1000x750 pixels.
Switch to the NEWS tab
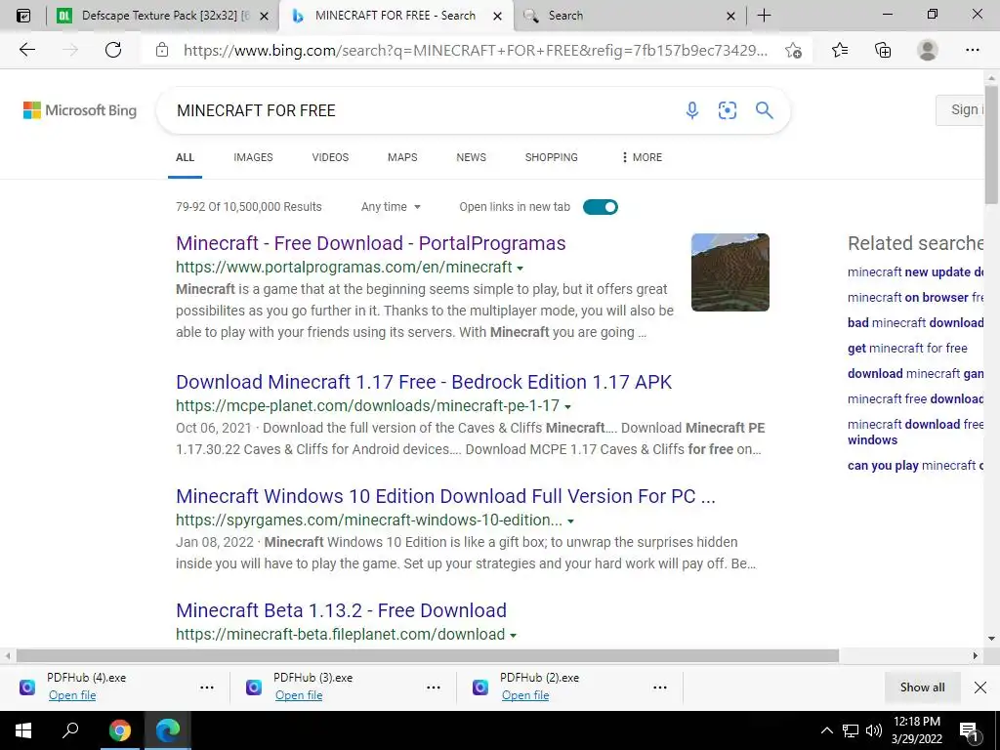[x=472, y=157]
